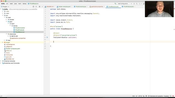This screenshot has height=98, width=175.
Task: Click the UTF-8 encoding in status bar
Action: [x=140, y=96]
